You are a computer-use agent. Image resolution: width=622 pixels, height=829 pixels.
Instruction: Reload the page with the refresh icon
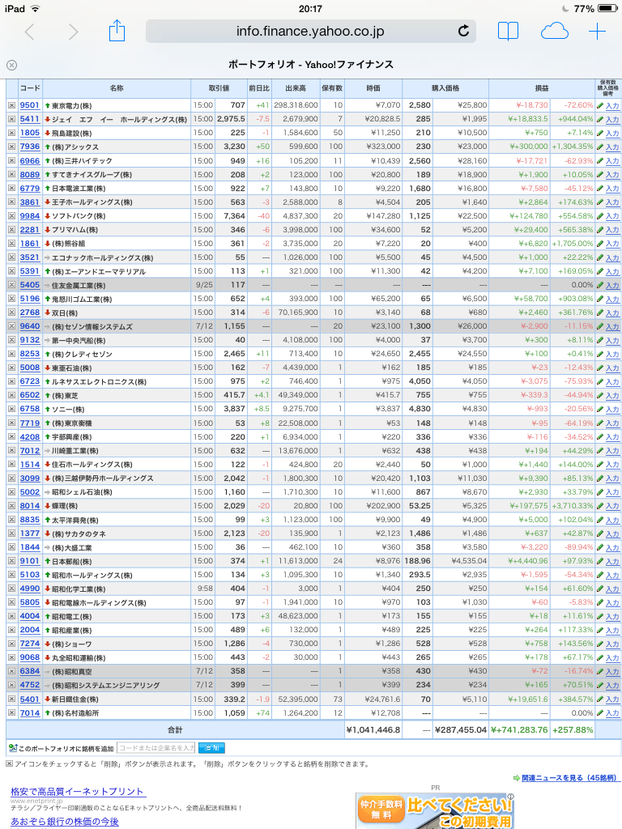[x=463, y=31]
